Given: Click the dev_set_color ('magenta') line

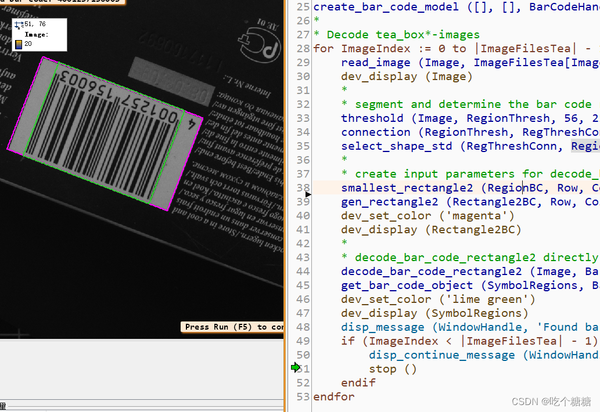Looking at the screenshot, I should pos(428,215).
